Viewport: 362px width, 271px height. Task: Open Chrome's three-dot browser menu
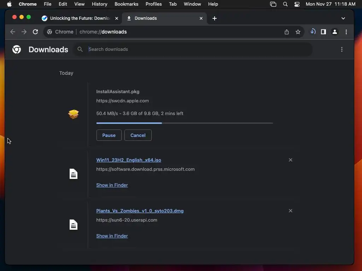click(346, 32)
